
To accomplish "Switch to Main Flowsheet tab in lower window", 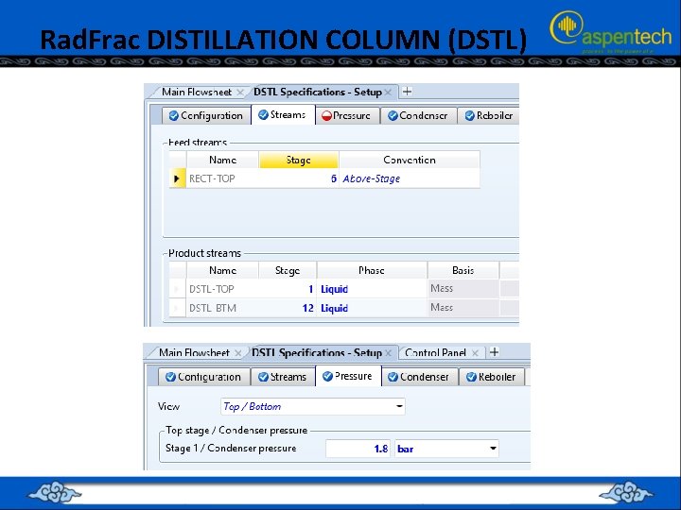I will click(x=194, y=352).
